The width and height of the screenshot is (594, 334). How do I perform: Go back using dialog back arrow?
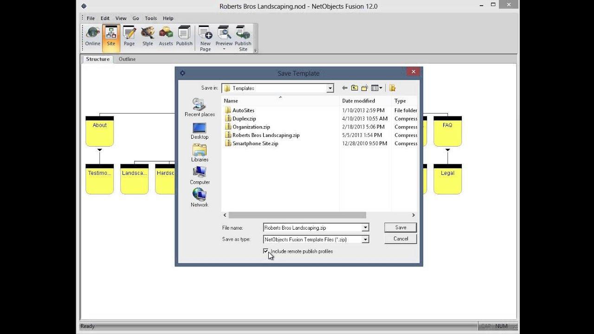(x=344, y=88)
